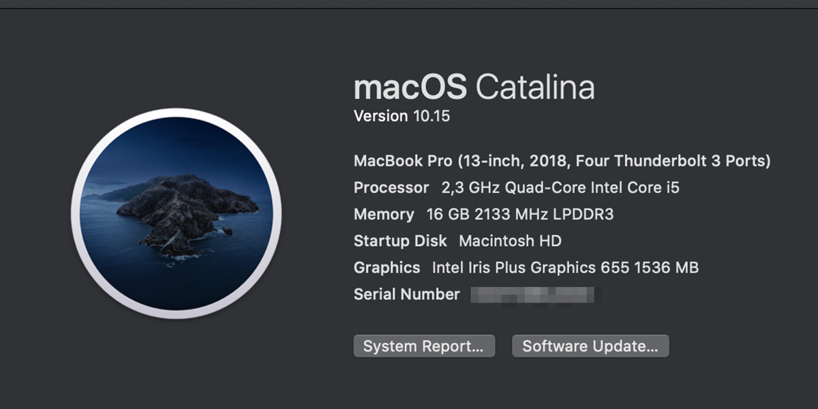Click the macOS Catalina island icon

click(176, 213)
